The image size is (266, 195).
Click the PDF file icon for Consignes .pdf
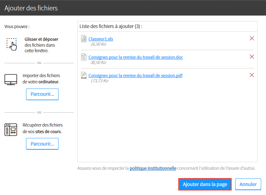click(84, 75)
